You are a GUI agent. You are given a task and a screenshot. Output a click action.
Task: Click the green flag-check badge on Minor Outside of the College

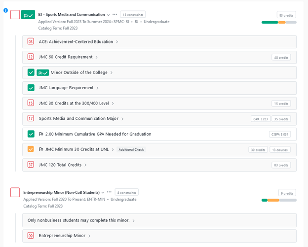point(42,73)
